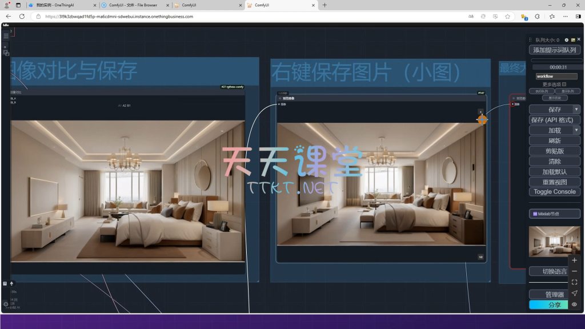Click the paper-plane locate icon
Viewport: 585px width, 329px height.
pos(574,293)
